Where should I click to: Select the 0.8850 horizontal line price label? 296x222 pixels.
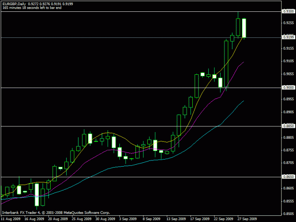(x=288, y=126)
